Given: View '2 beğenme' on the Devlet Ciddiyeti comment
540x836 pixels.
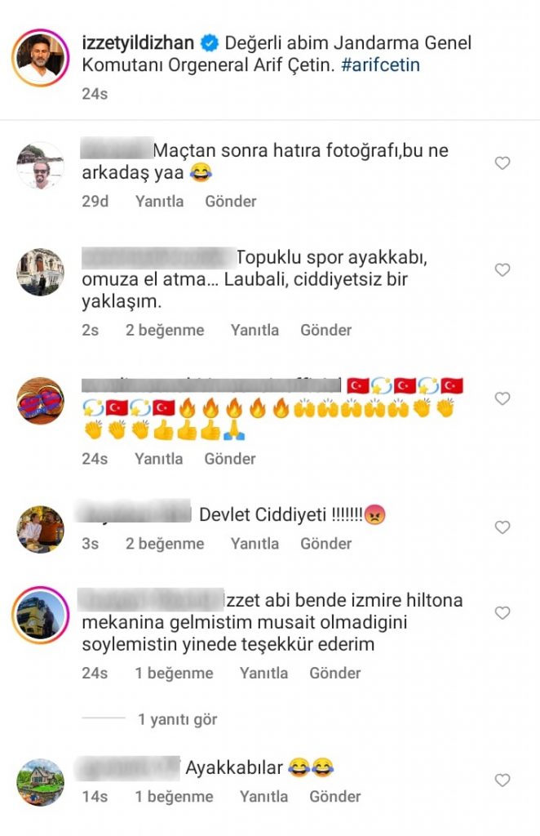Looking at the screenshot, I should click(165, 543).
